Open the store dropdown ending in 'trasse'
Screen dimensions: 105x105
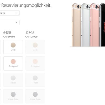[9, 13]
